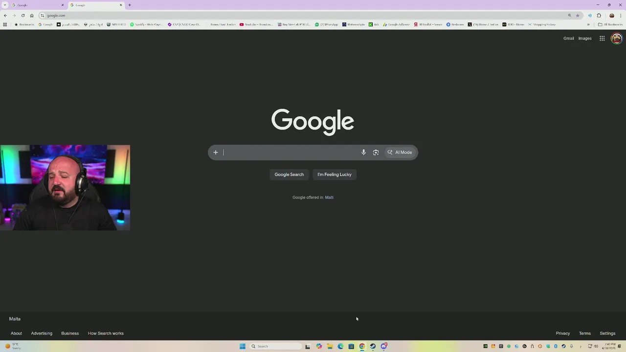Bookmark this tab with star icon
Image resolution: width=626 pixels, height=352 pixels.
click(578, 15)
